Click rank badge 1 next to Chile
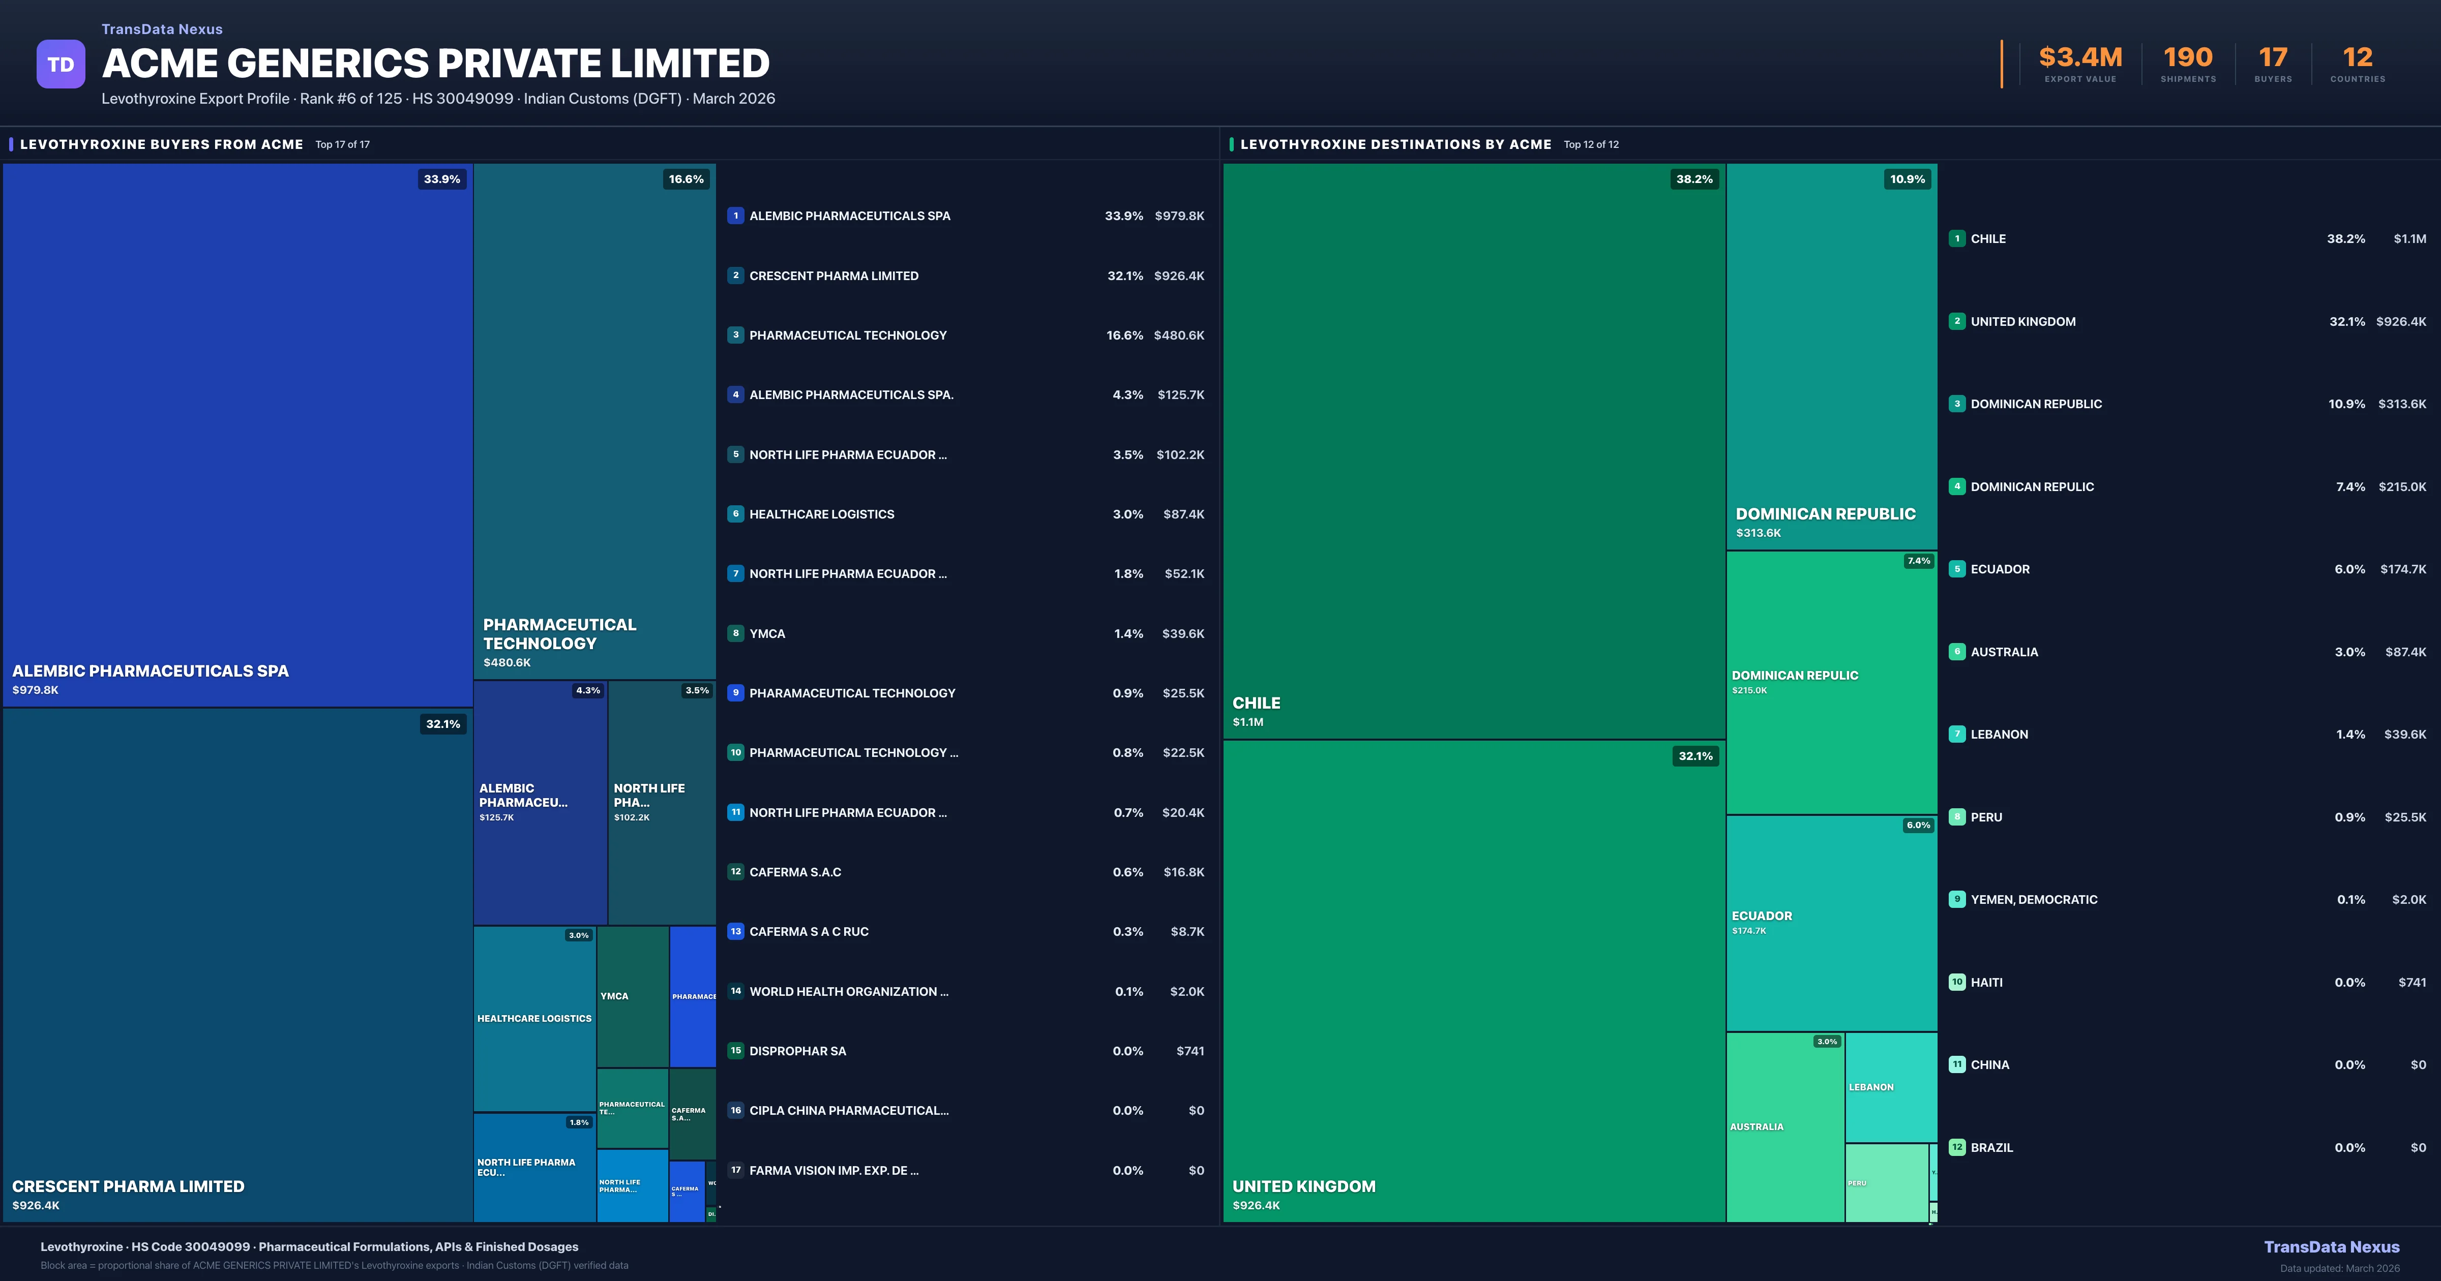Viewport: 2441px width, 1281px height. (1957, 239)
